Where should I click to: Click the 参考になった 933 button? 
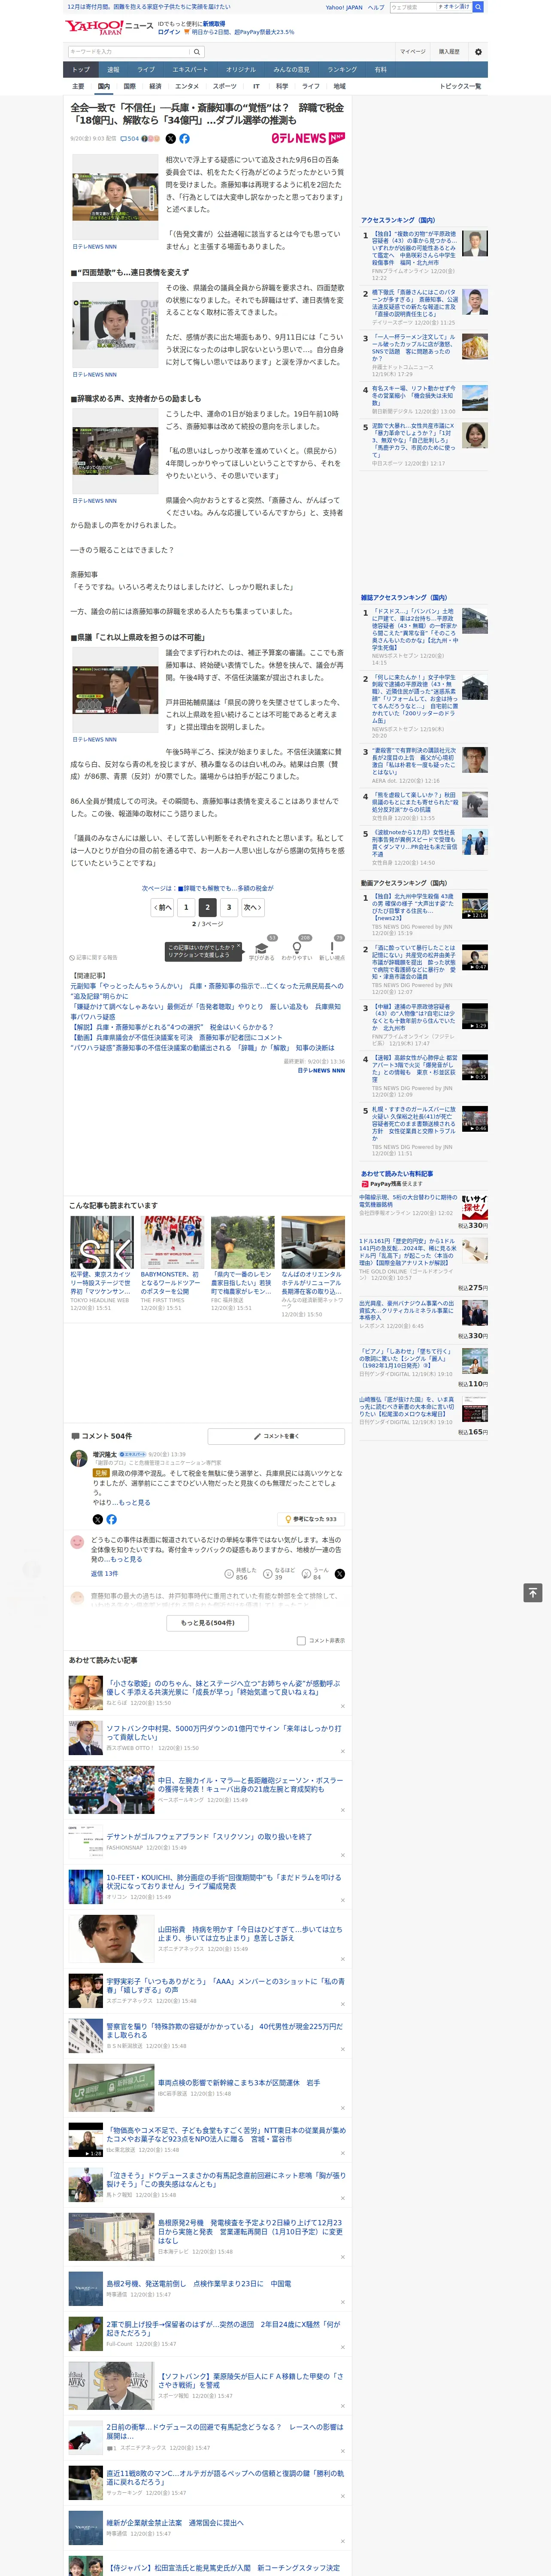[x=311, y=1519]
